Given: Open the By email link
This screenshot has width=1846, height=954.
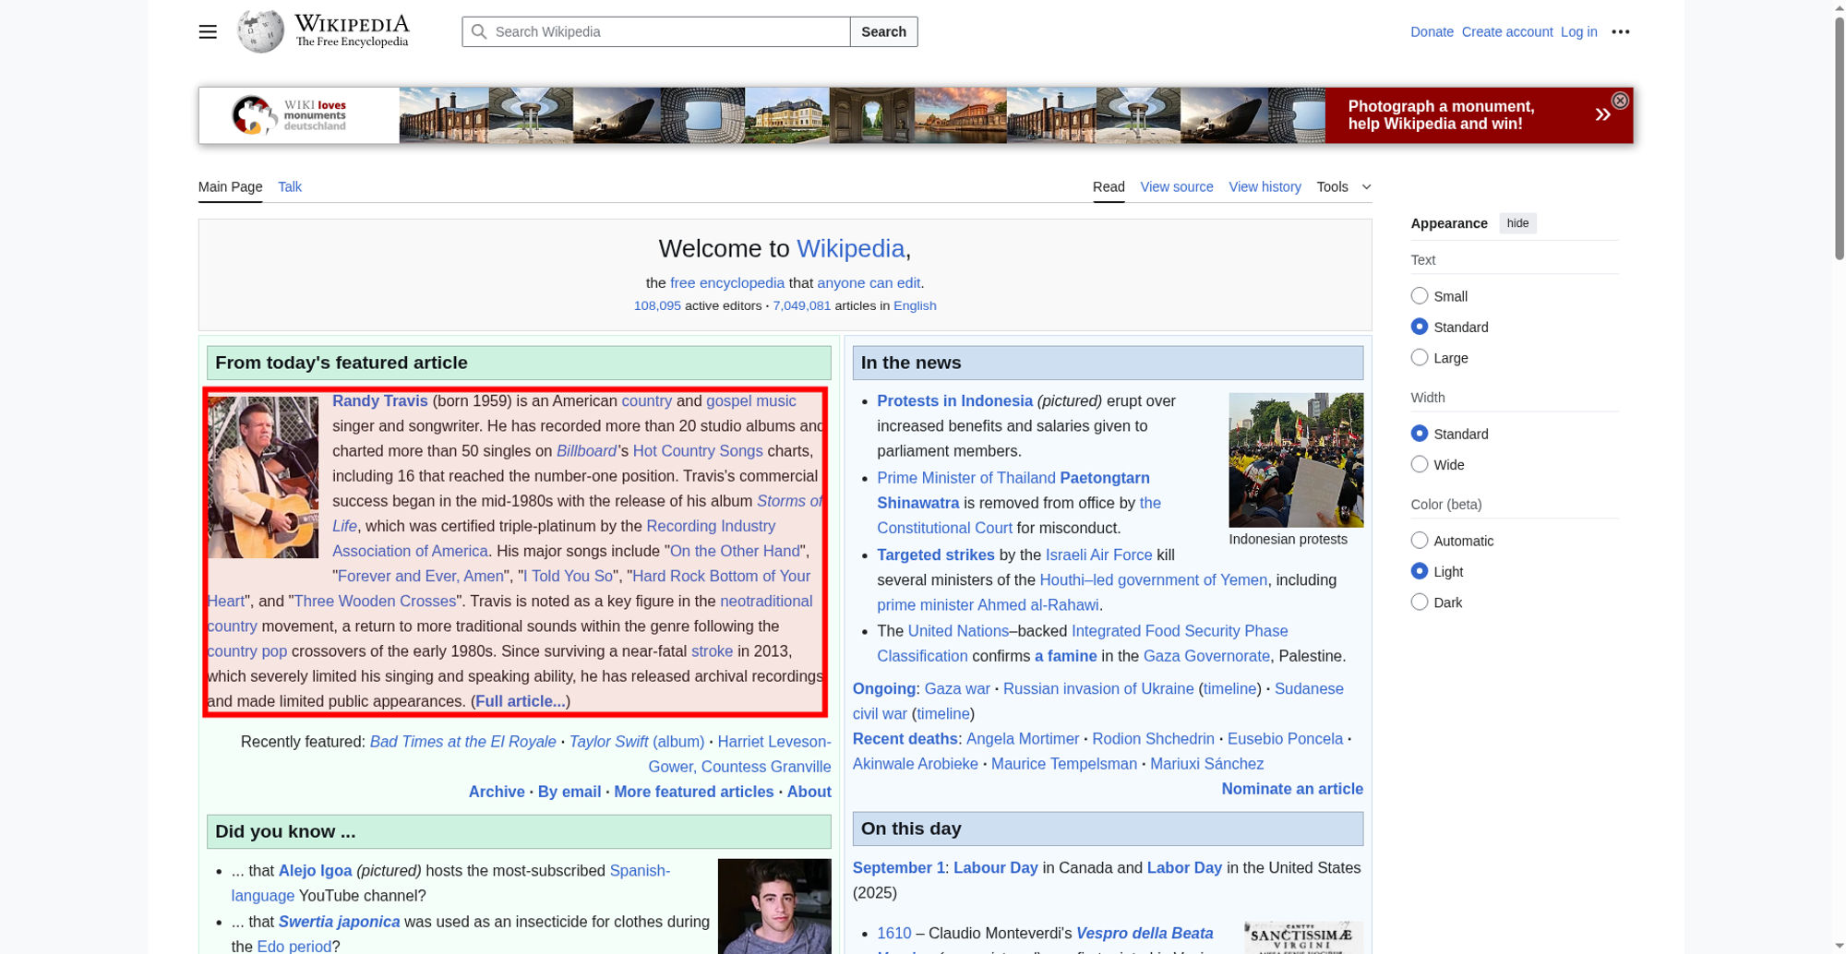Looking at the screenshot, I should (x=569, y=792).
